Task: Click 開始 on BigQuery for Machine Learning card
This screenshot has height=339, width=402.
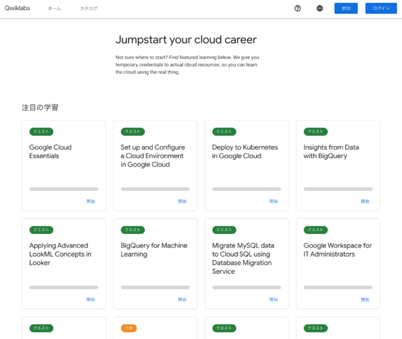Action: click(x=182, y=299)
